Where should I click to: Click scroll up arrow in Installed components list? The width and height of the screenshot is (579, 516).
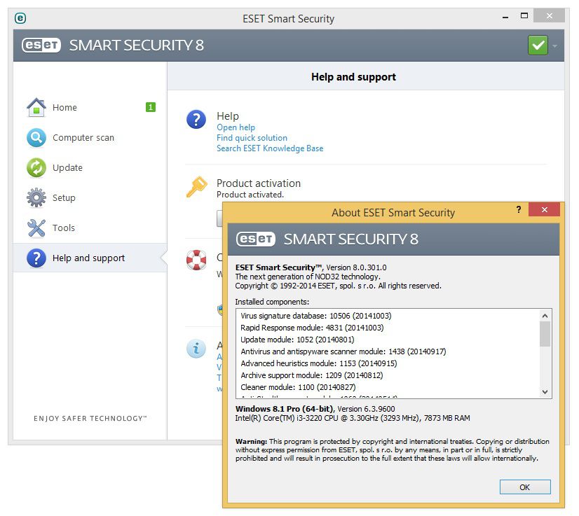[x=545, y=316]
